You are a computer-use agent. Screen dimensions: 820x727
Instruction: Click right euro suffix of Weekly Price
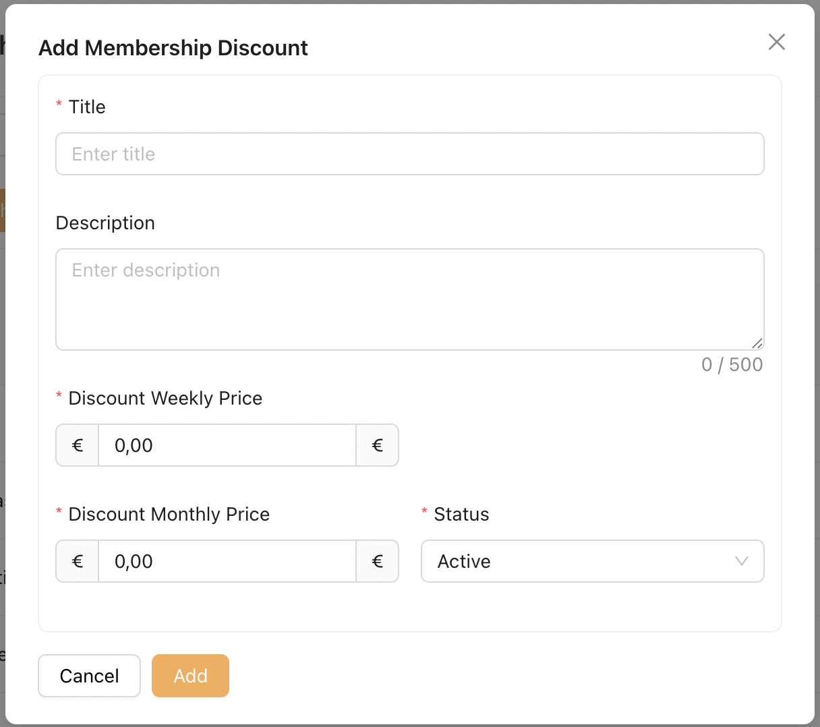pyautogui.click(x=378, y=445)
